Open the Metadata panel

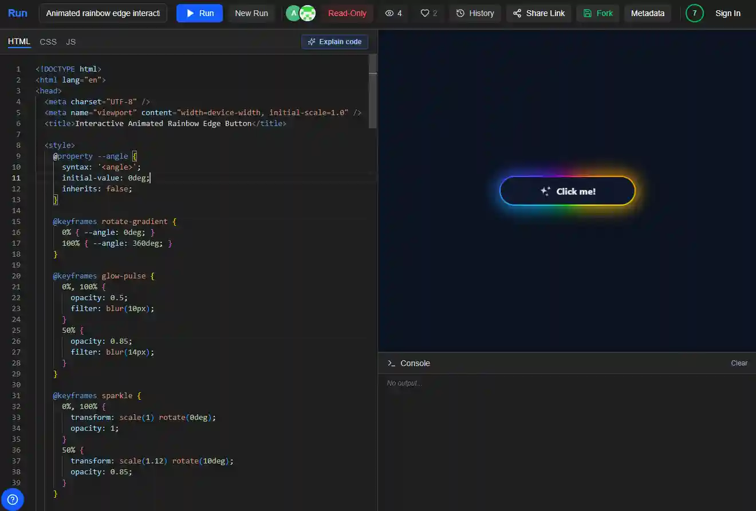647,13
